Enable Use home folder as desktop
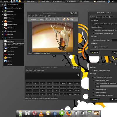The image size is (117, 117). pos(94,95)
